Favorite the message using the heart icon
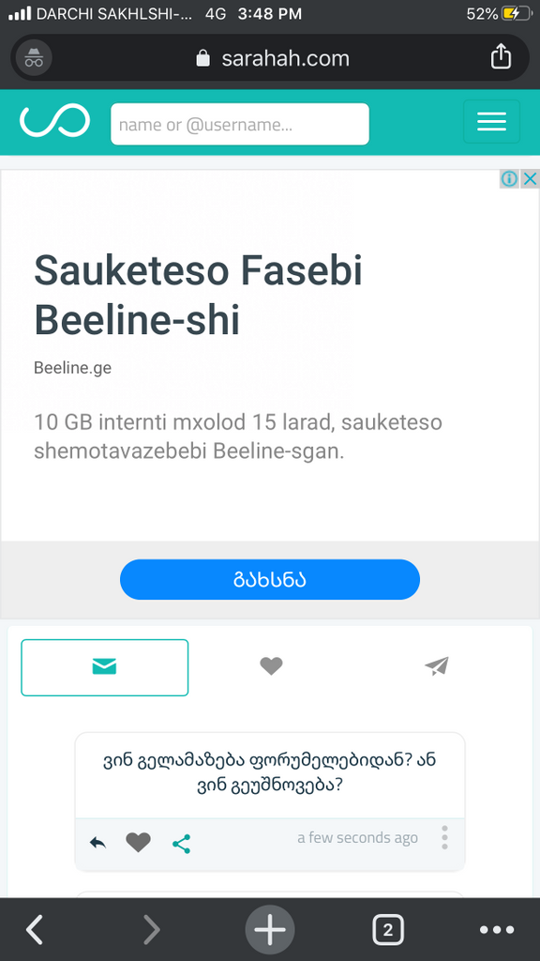The width and height of the screenshot is (540, 961). click(138, 843)
